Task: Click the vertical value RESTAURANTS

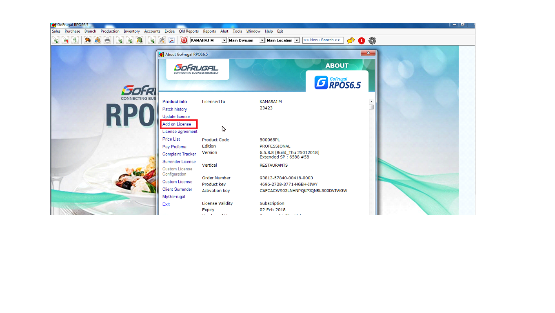Action: click(x=274, y=165)
